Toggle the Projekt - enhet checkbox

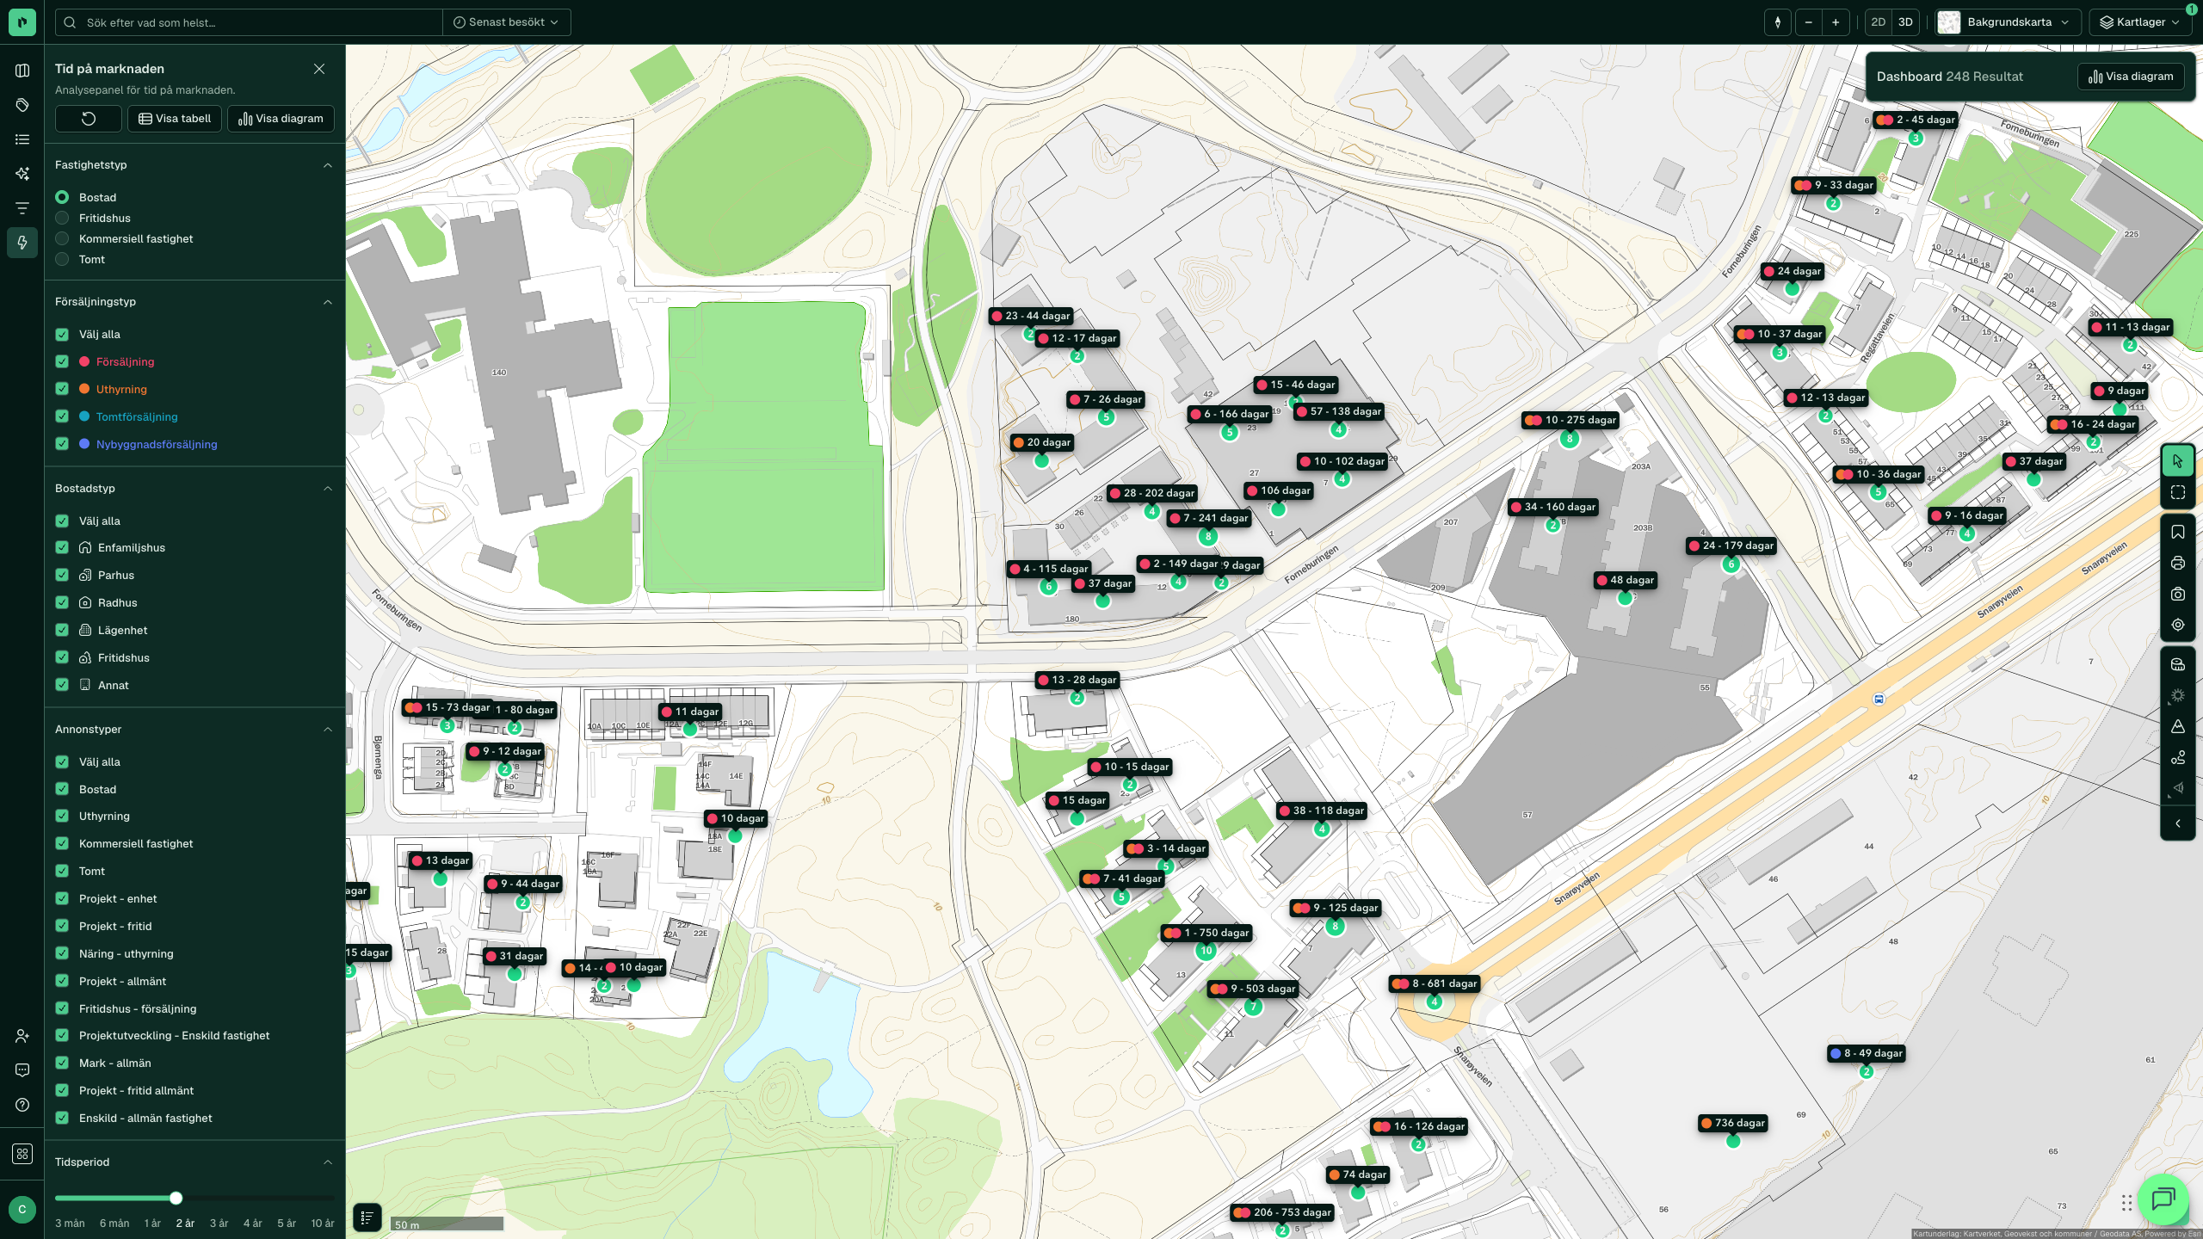[x=62, y=898]
